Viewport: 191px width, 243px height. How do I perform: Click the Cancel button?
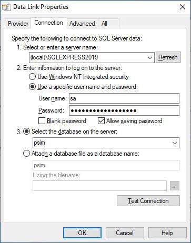click(x=125, y=233)
